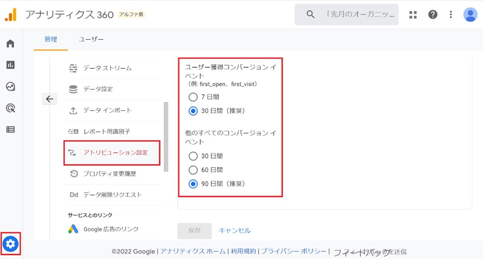Open the three-dot more options menu
Viewport: 483px width, 259px height.
click(x=451, y=15)
